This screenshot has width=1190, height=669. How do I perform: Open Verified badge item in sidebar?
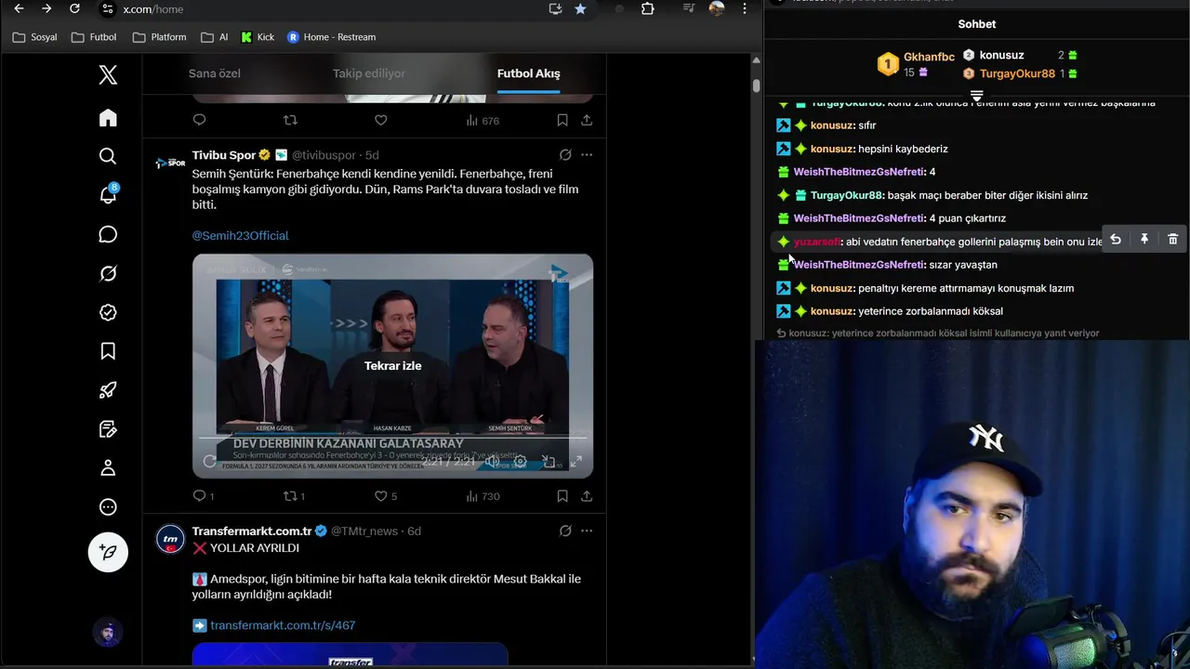[108, 312]
